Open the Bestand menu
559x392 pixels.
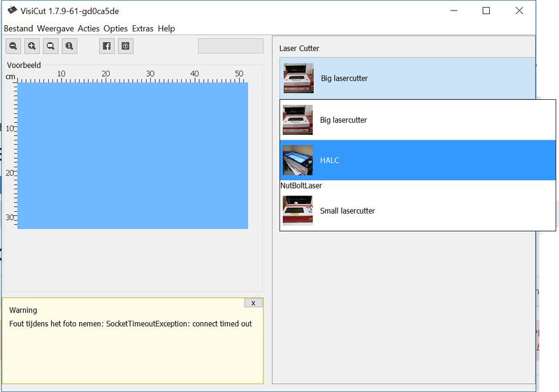click(19, 29)
